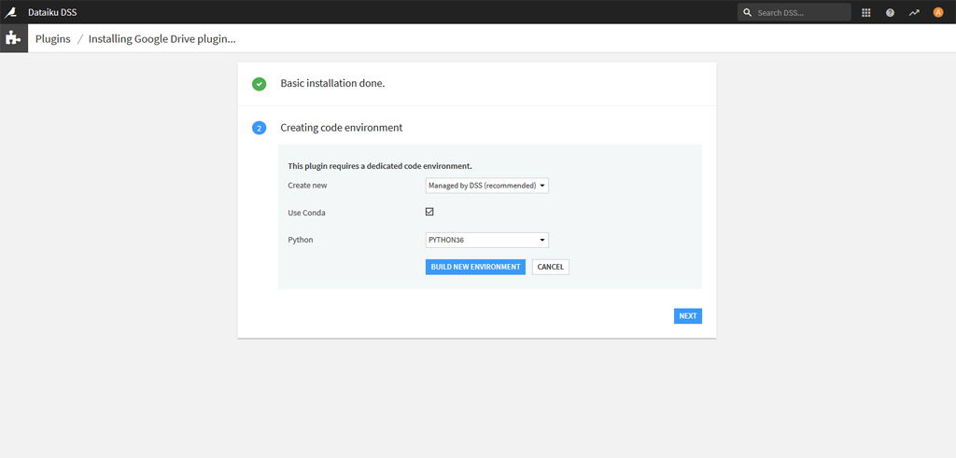Click the green installation done checkmark
The height and width of the screenshot is (458, 956).
pyautogui.click(x=260, y=84)
